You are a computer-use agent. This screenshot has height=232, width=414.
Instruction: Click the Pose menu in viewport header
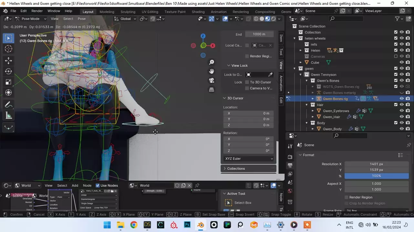click(82, 19)
